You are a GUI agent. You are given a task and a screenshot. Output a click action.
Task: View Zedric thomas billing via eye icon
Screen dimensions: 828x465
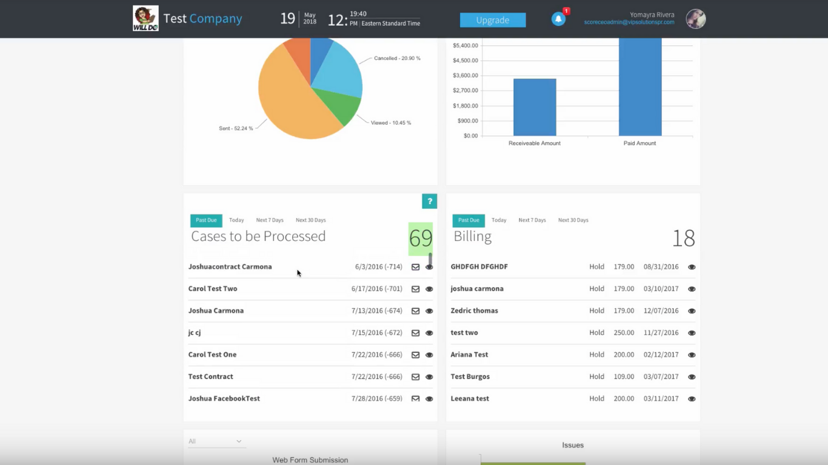pos(692,311)
